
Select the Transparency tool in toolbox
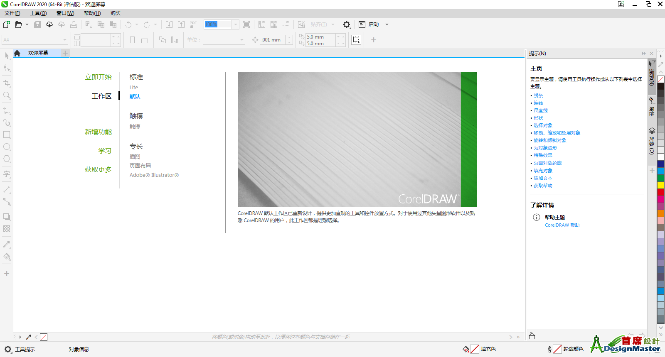coord(7,229)
